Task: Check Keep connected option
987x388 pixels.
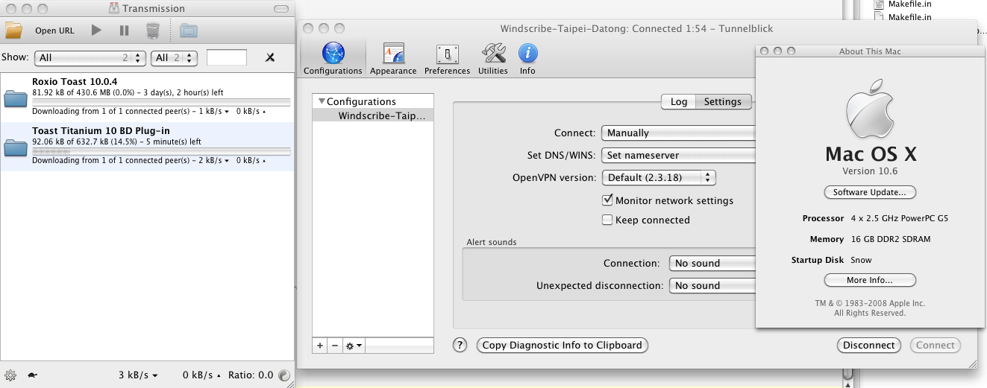Action: coord(607,220)
